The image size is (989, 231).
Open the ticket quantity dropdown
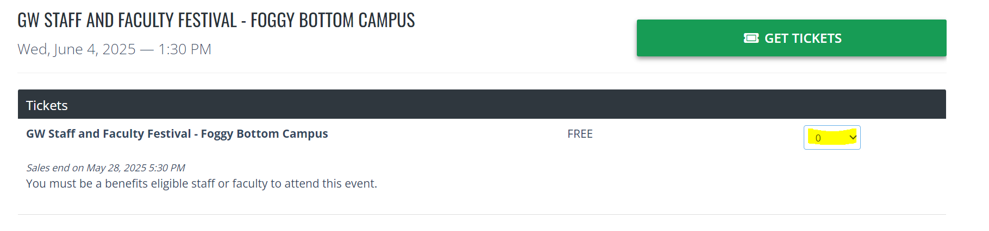click(x=832, y=138)
